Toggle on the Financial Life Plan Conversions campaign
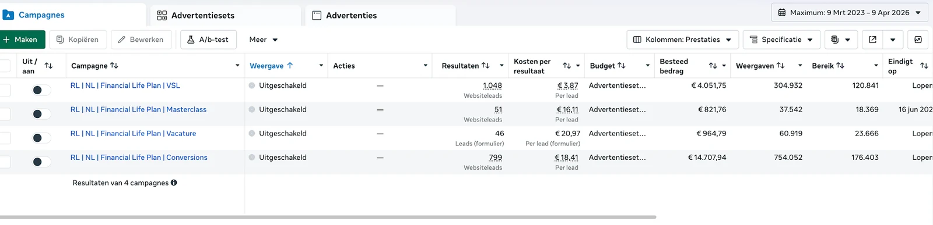 click(x=41, y=162)
